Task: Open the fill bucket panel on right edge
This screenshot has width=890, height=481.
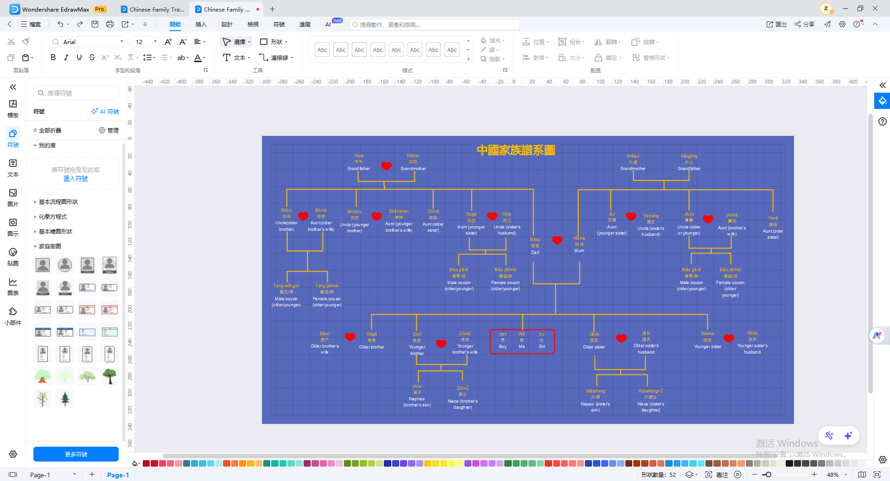Action: (882, 101)
